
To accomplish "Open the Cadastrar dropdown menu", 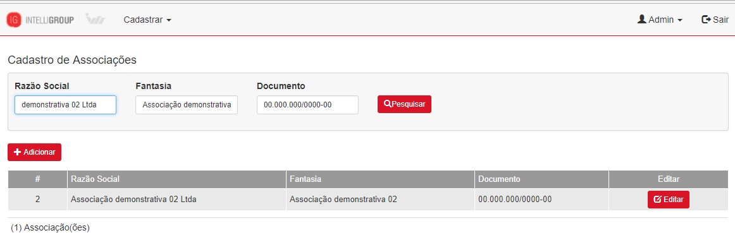I will click(147, 20).
